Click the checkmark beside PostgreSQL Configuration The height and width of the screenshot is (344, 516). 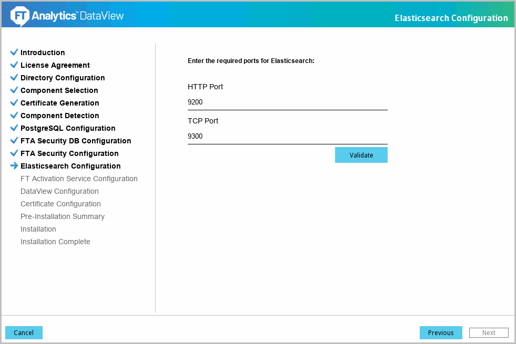point(14,128)
